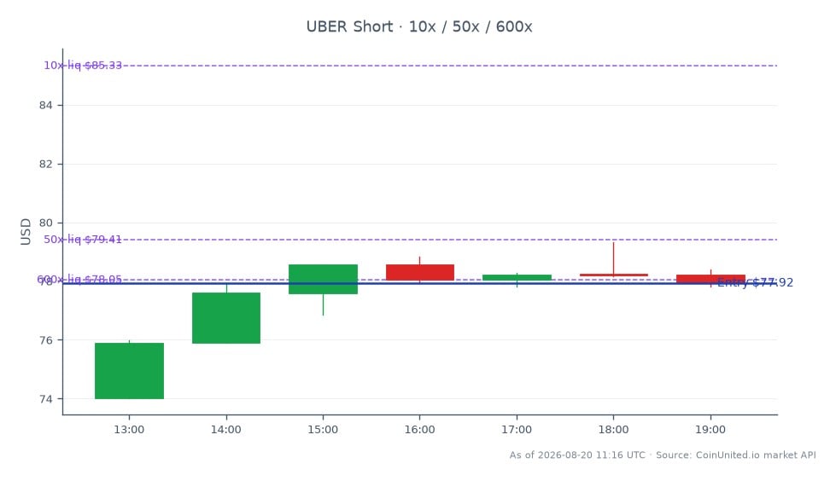Click the 19:00 x-axis tick label

[x=710, y=430]
